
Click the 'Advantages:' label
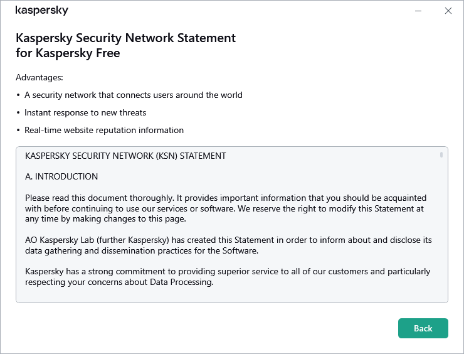40,78
